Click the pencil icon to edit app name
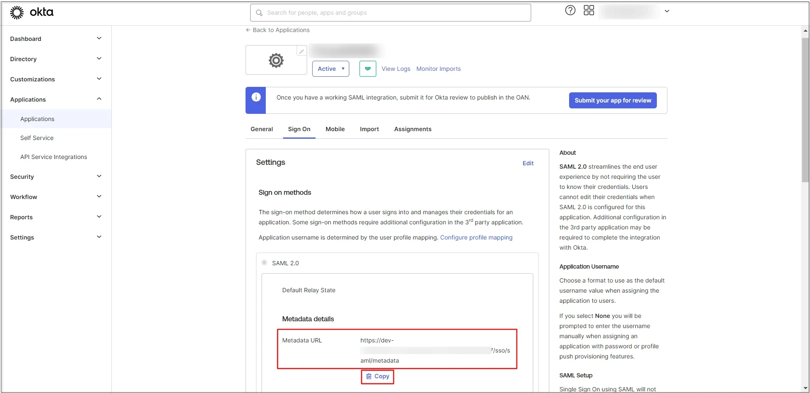810x393 pixels. click(301, 51)
